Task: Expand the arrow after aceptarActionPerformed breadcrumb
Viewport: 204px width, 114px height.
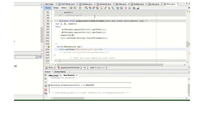Action: coord(81,67)
